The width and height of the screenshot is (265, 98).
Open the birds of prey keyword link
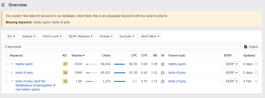24,73
